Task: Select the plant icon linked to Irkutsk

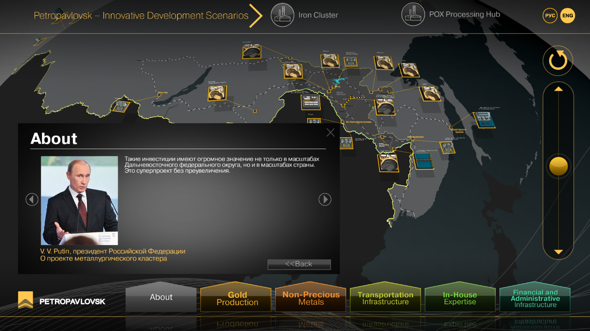Action: click(121, 106)
